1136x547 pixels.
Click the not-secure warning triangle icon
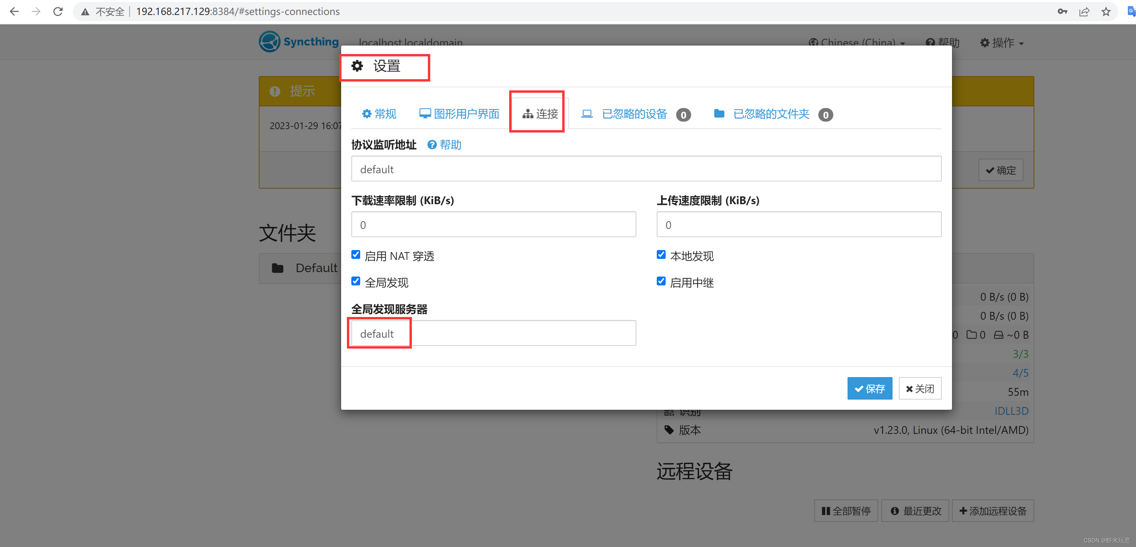click(85, 12)
